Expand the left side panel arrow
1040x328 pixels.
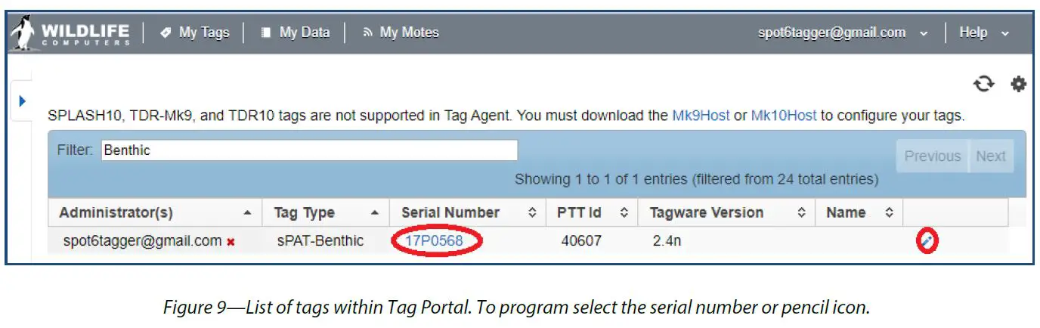[22, 101]
